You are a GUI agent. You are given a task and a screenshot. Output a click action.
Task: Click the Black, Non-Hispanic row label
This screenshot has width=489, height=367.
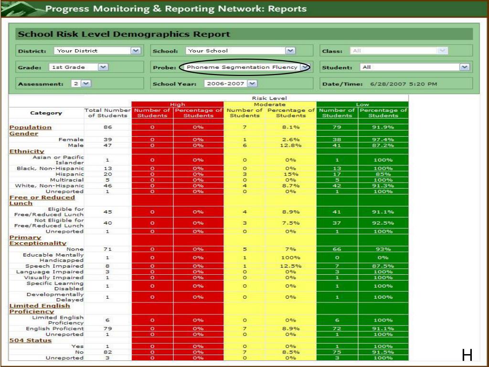(x=50, y=169)
